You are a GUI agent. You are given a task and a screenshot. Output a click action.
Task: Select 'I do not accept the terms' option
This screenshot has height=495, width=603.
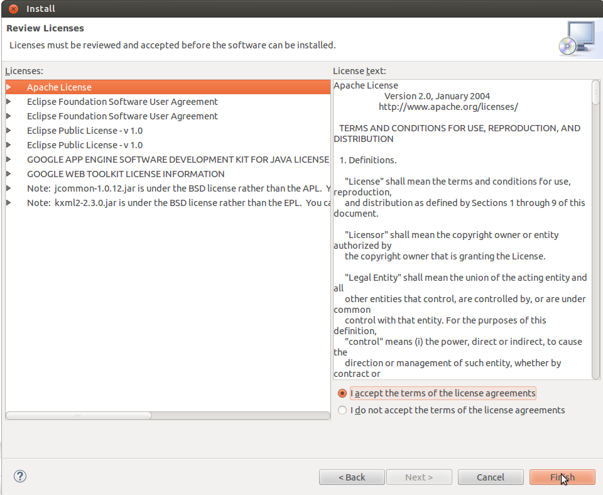pyautogui.click(x=342, y=410)
